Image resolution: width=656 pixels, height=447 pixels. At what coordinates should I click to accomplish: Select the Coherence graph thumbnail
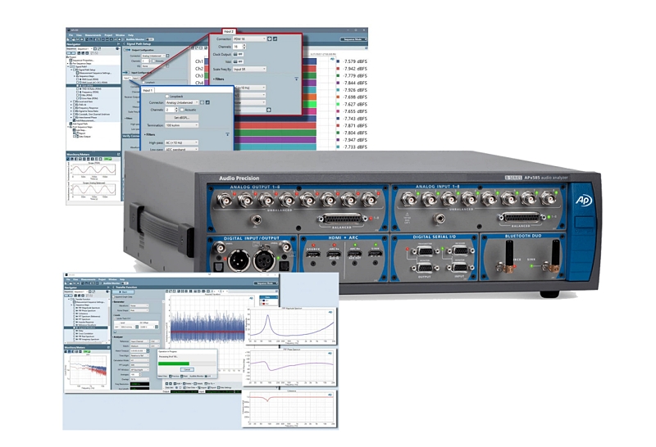[290, 409]
